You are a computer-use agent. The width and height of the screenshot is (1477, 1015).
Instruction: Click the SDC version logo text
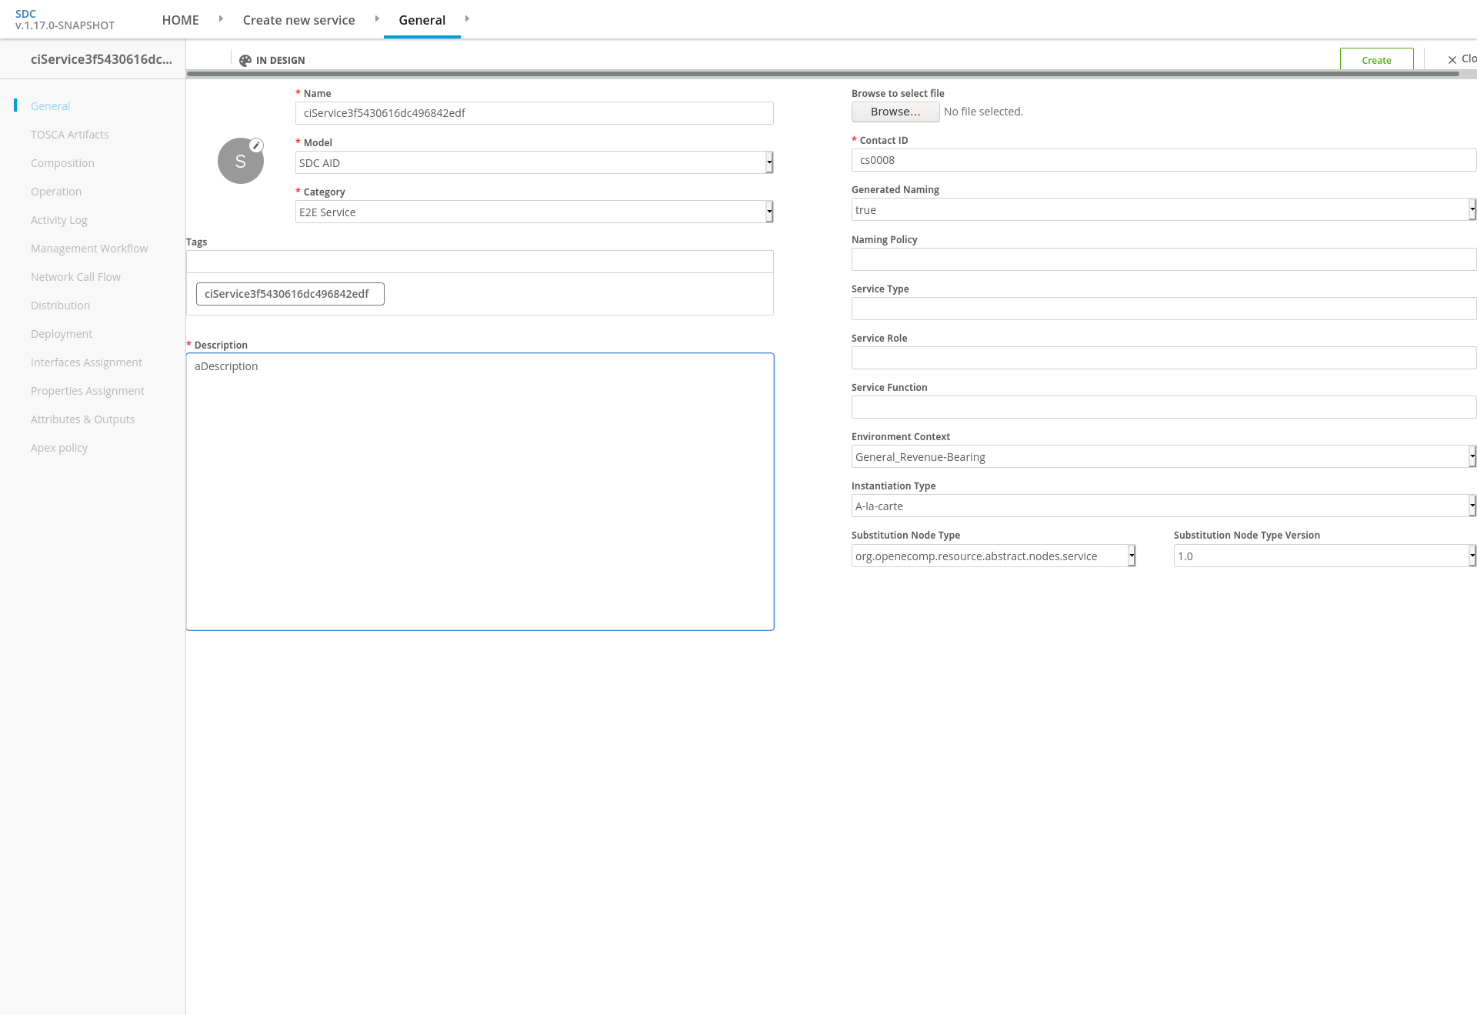65,19
